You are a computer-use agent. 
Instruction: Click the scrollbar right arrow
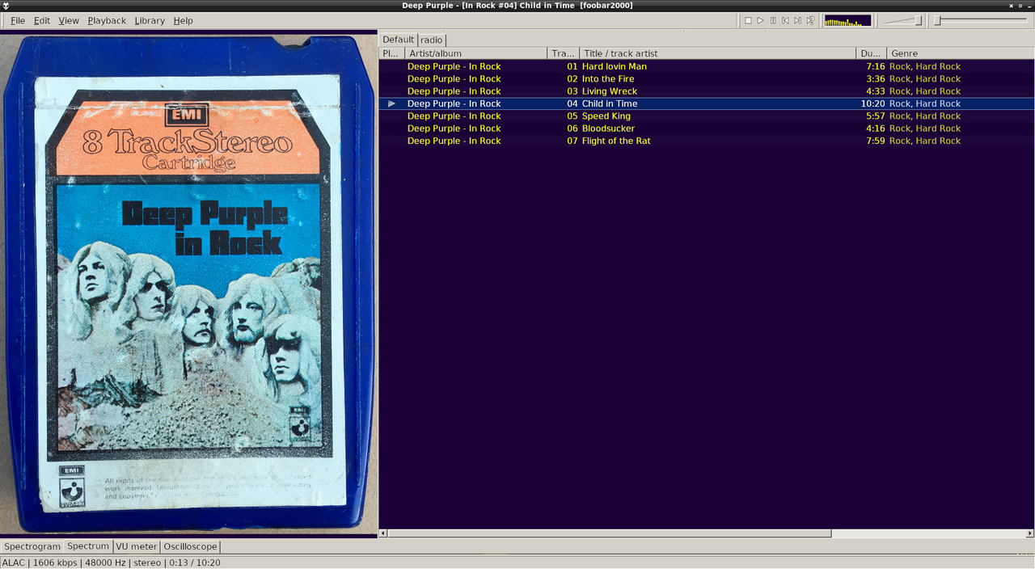click(1030, 533)
